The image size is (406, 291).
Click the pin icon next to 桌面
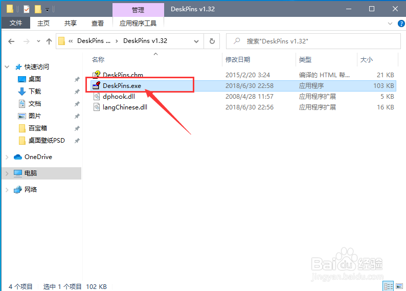pyautogui.click(x=77, y=79)
